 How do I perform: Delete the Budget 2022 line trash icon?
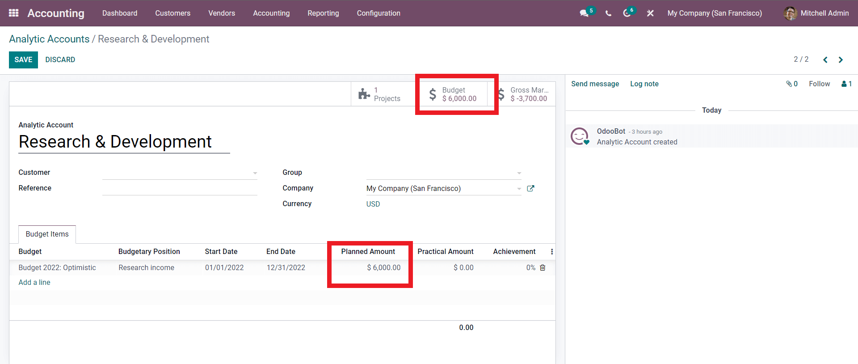tap(543, 267)
